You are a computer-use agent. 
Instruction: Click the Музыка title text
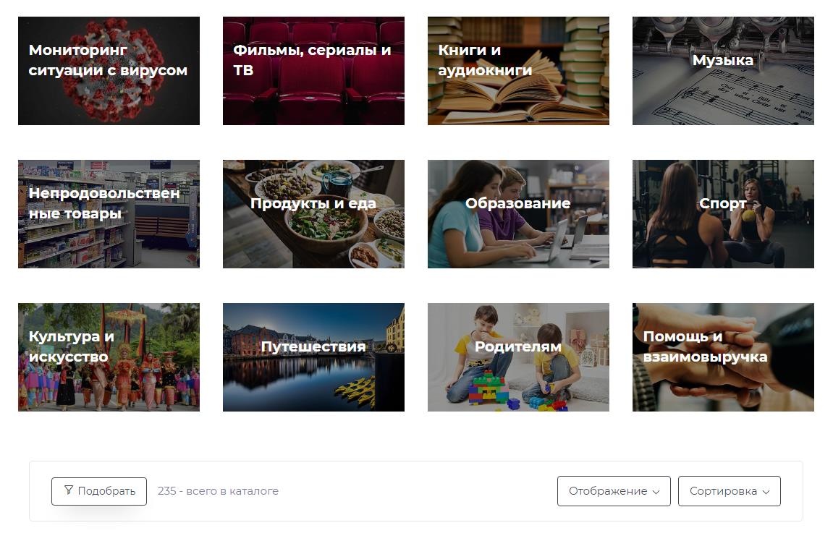(x=723, y=60)
